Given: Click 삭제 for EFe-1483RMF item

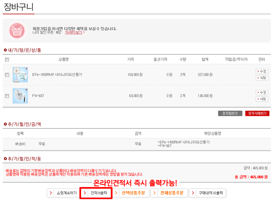Looking at the screenshot, I should click(x=262, y=78).
